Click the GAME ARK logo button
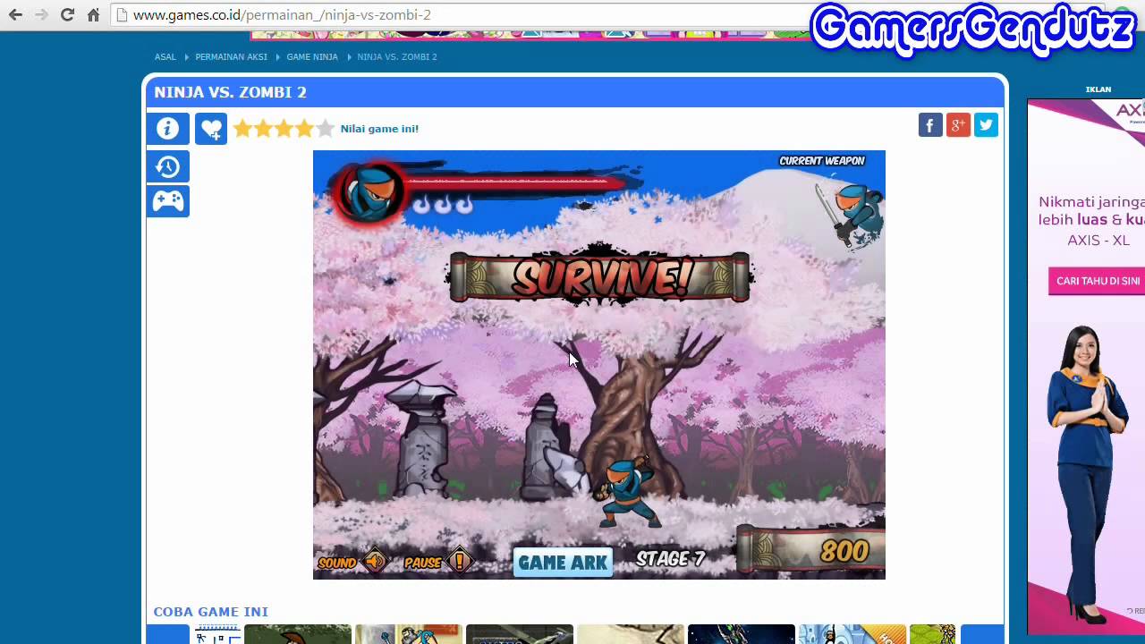Image resolution: width=1145 pixels, height=644 pixels. [563, 562]
